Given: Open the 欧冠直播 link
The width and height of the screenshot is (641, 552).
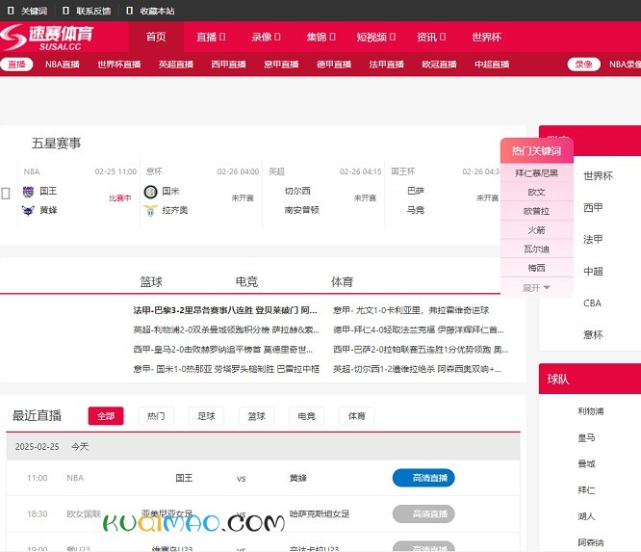Looking at the screenshot, I should [439, 65].
